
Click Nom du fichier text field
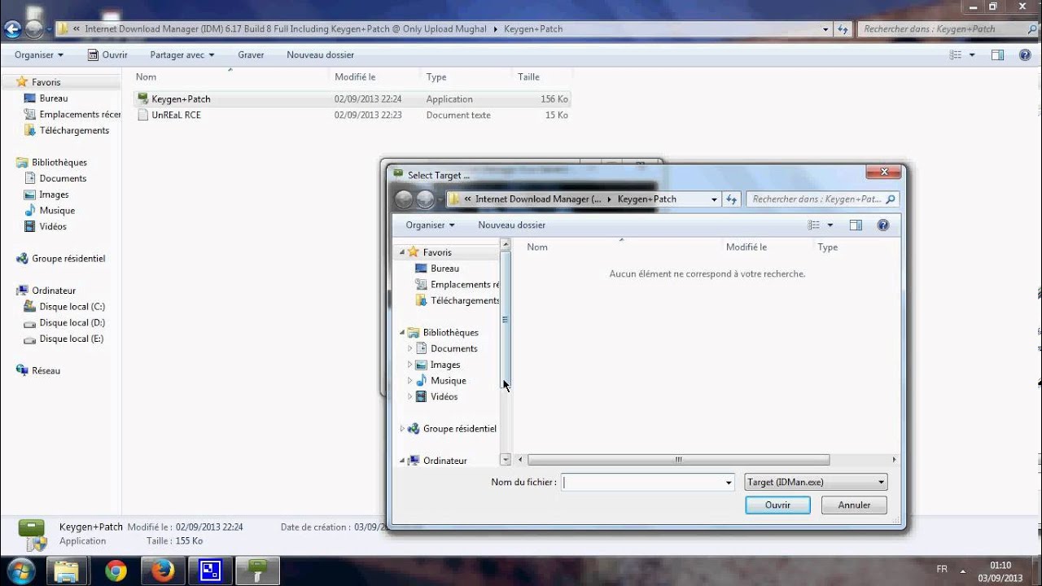(x=641, y=483)
